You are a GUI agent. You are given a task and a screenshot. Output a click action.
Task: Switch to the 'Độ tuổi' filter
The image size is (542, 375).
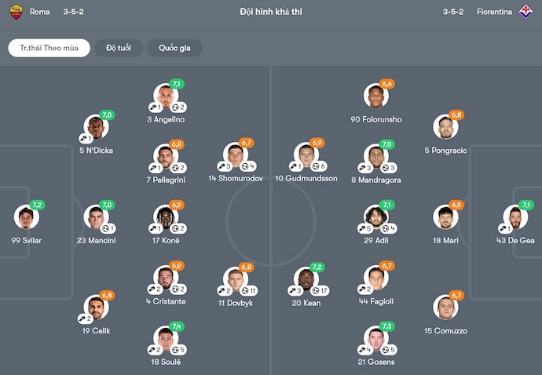click(119, 48)
